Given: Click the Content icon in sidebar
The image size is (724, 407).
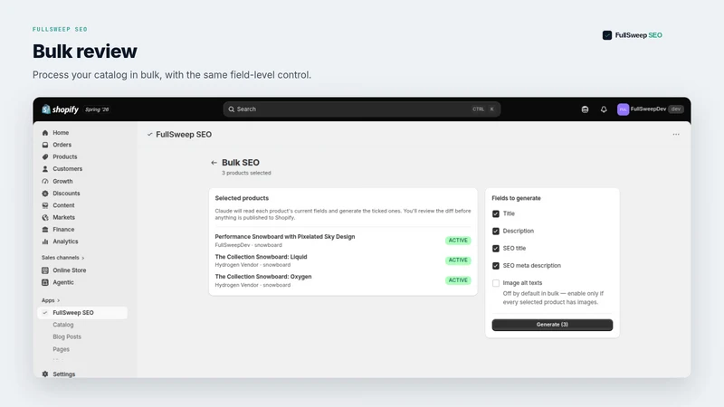Looking at the screenshot, I should [45, 205].
